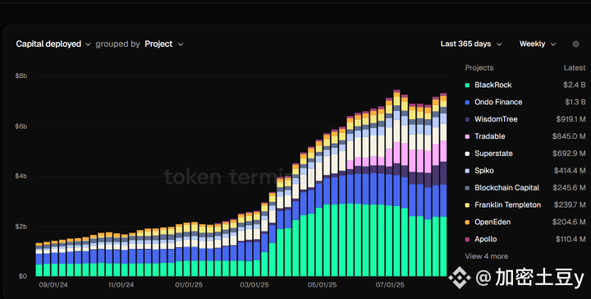Change the Weekly interval selector
591x299 pixels.
point(538,44)
